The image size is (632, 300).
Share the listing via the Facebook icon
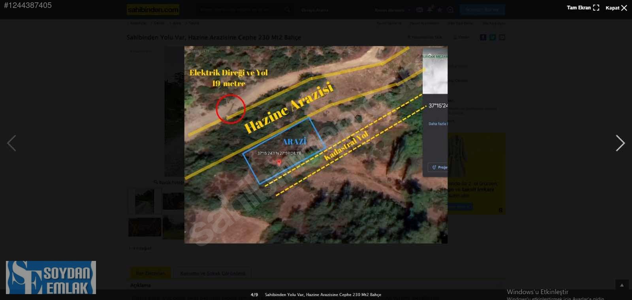[x=483, y=37]
